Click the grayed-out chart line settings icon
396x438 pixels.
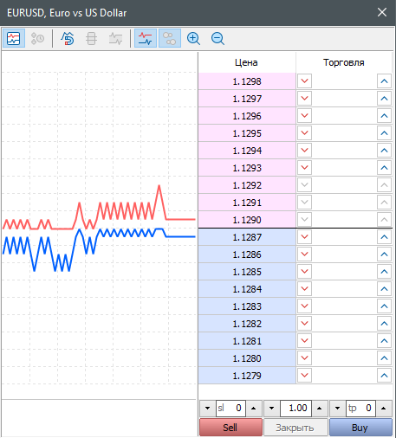115,38
